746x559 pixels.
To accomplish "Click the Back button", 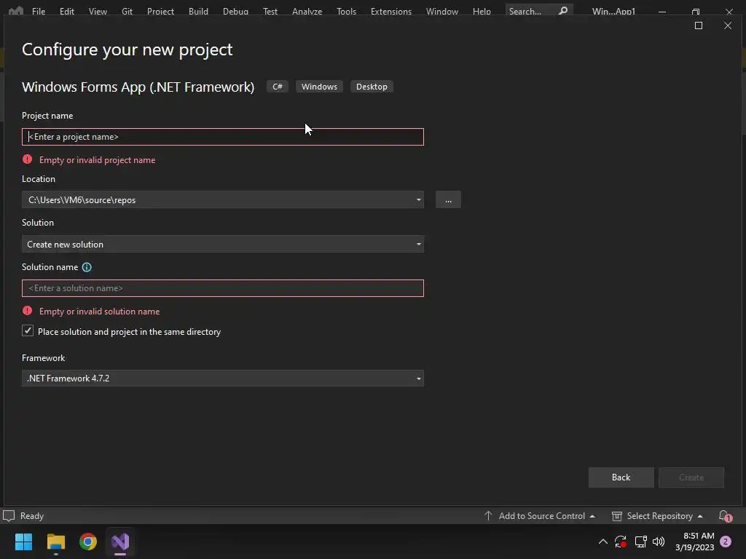I will coord(621,477).
